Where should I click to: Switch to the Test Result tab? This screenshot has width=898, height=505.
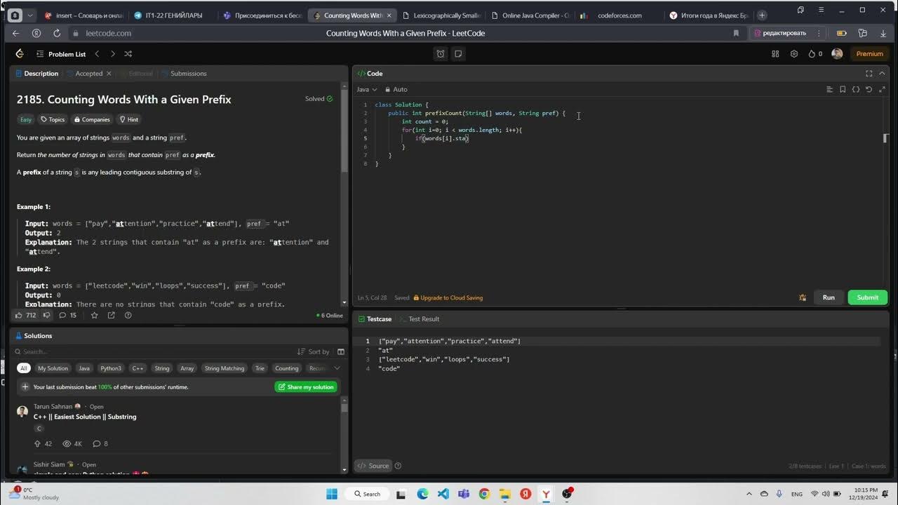click(x=420, y=319)
